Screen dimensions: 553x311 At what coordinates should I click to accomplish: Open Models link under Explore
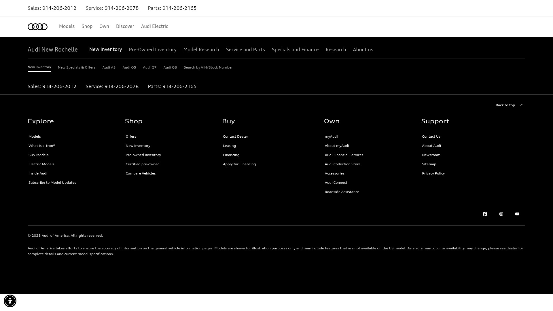[x=35, y=136]
